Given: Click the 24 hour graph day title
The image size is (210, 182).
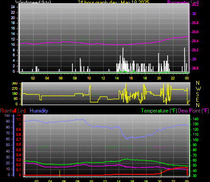Looking at the screenshot, I should click(113, 2).
